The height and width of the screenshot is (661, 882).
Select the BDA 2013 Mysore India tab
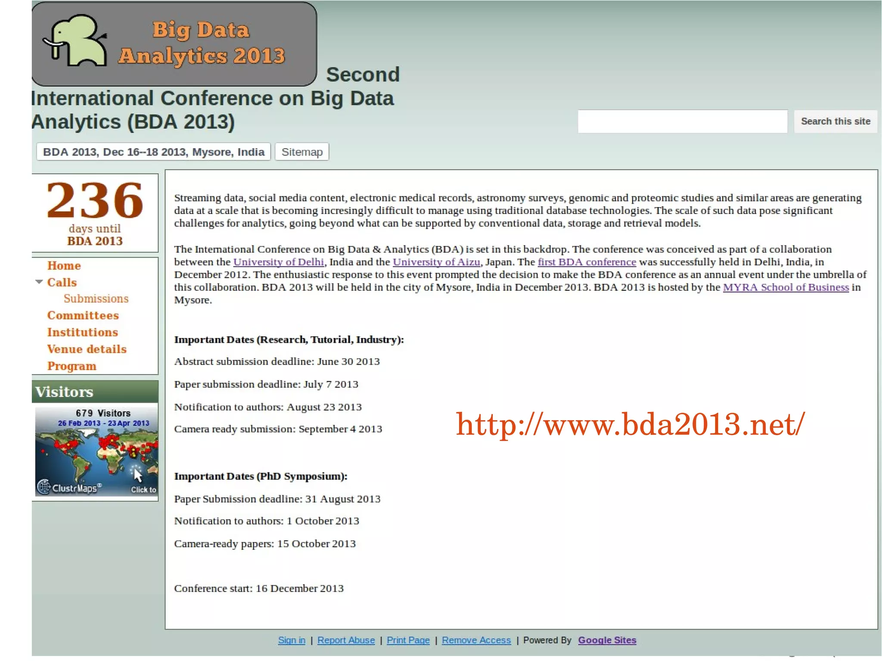click(x=153, y=152)
